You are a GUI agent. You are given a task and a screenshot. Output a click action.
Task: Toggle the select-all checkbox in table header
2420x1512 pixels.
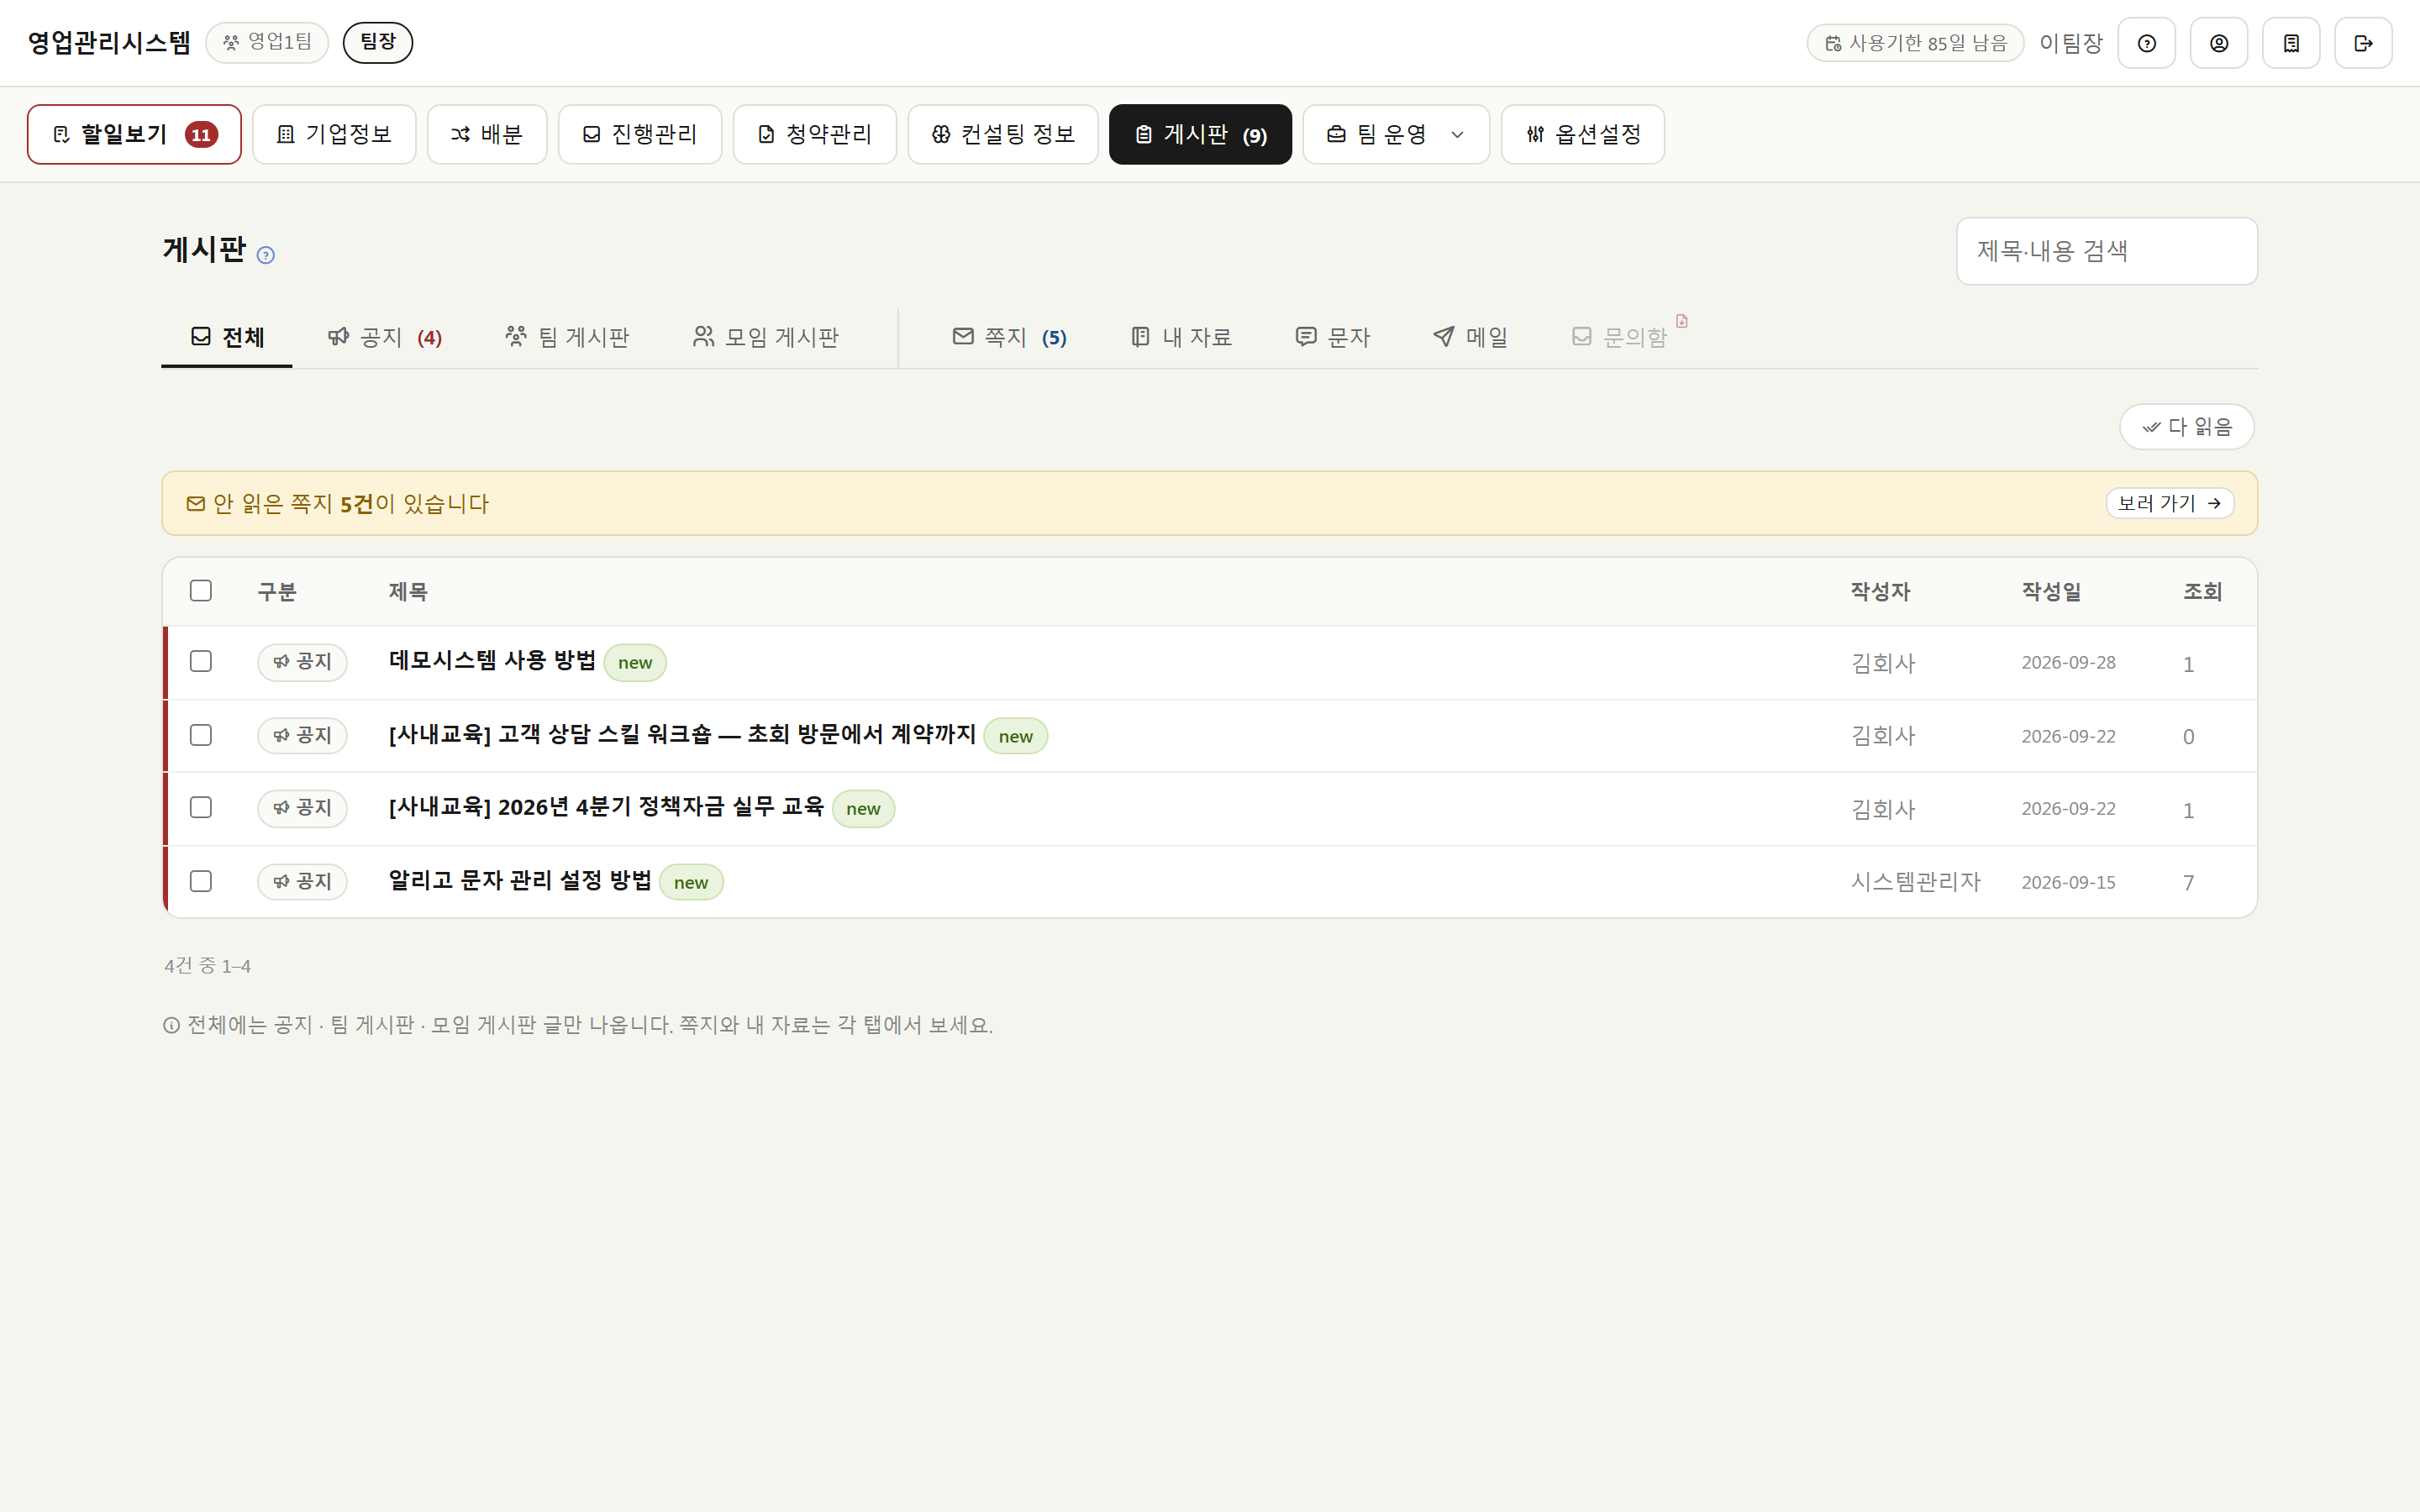(201, 591)
